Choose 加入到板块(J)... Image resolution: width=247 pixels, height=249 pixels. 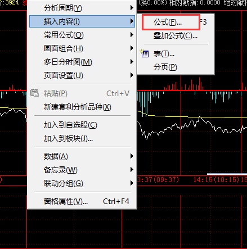[x=82, y=138]
